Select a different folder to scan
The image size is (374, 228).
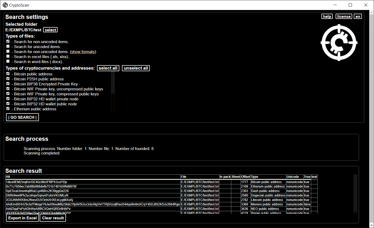tap(50, 30)
